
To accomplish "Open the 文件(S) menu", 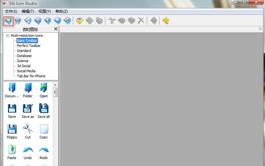I will (11, 11).
